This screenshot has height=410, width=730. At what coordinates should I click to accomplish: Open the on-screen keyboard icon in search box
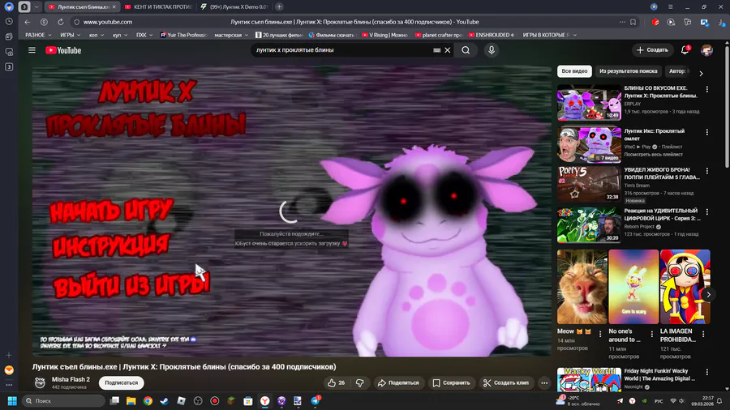tap(436, 50)
